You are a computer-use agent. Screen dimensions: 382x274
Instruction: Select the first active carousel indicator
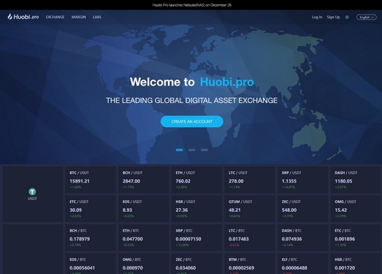tap(179, 150)
